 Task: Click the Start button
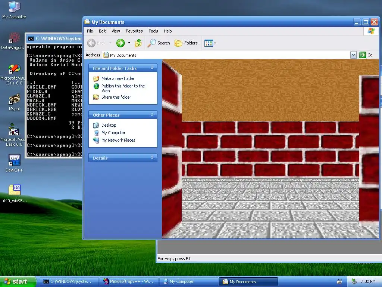pyautogui.click(x=18, y=281)
